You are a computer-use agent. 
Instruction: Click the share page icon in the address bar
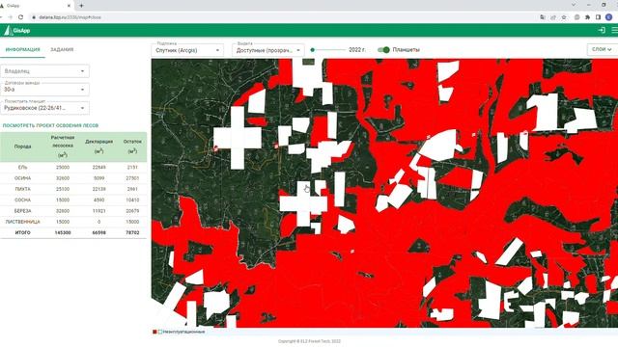coord(553,17)
